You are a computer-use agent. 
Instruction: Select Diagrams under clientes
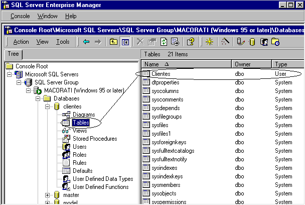pos(84,115)
